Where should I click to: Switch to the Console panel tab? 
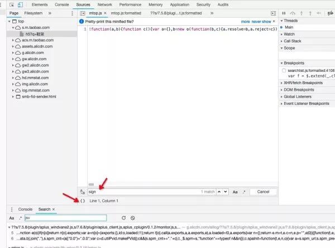[62, 4]
